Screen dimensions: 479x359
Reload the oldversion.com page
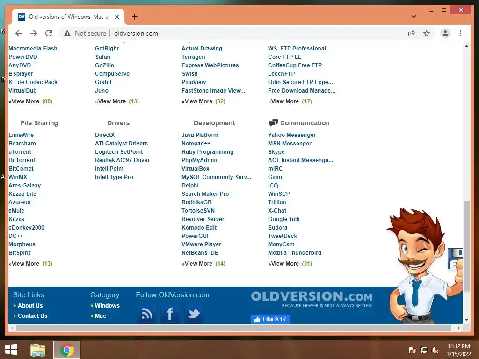pos(49,33)
